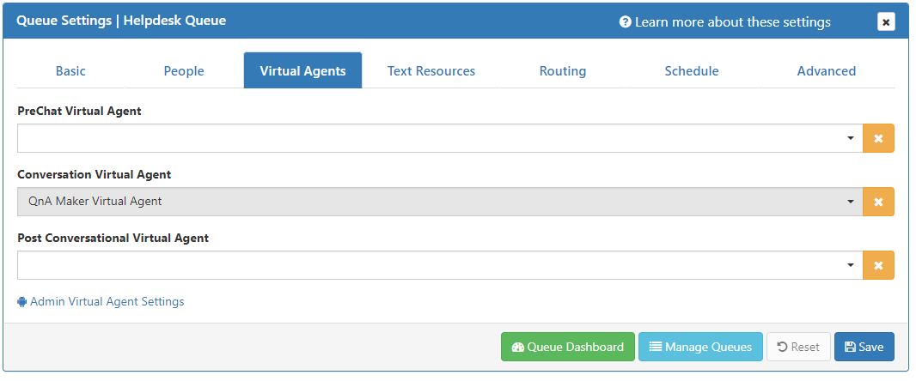The width and height of the screenshot is (916, 381).
Task: Clear the Conversation Virtual Agent selection
Action: coord(878,202)
